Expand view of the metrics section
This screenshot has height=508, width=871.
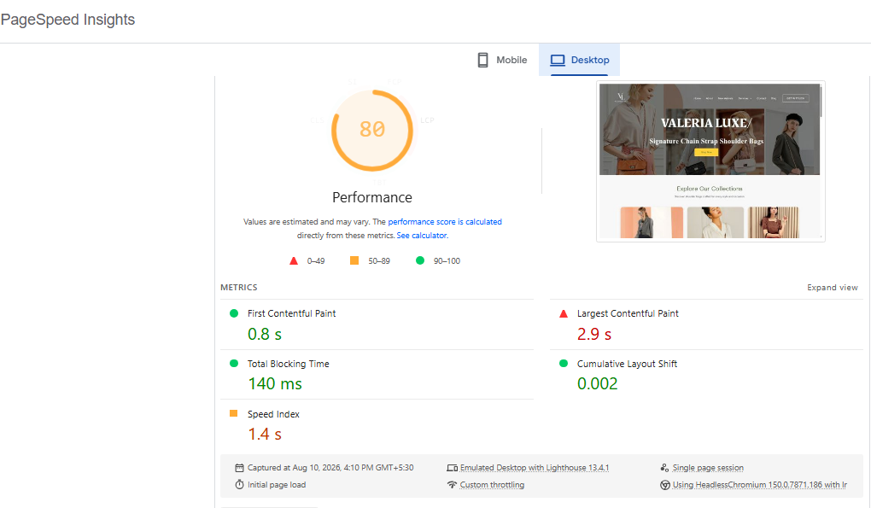pos(832,287)
